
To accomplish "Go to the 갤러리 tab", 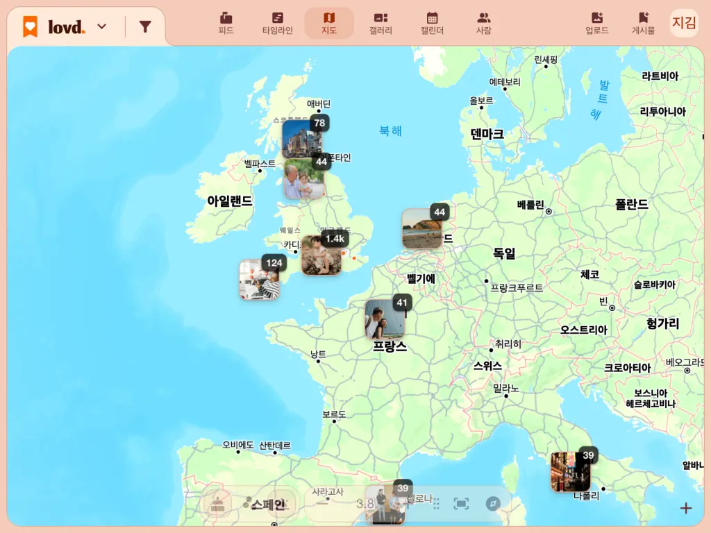I will [380, 23].
